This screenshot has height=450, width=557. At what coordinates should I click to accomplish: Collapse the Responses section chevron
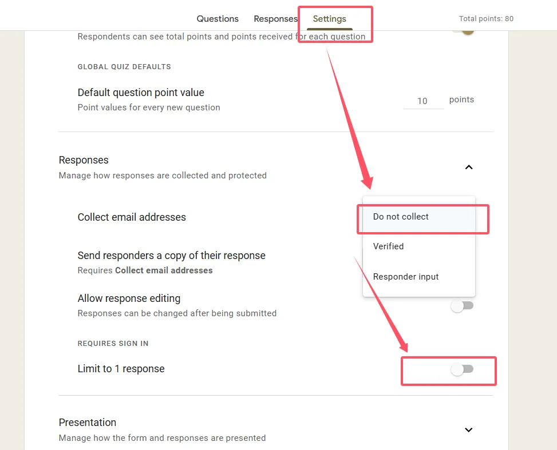tap(468, 168)
